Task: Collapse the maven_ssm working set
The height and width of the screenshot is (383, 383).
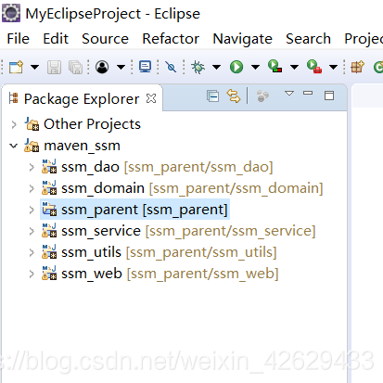Action: click(x=14, y=146)
